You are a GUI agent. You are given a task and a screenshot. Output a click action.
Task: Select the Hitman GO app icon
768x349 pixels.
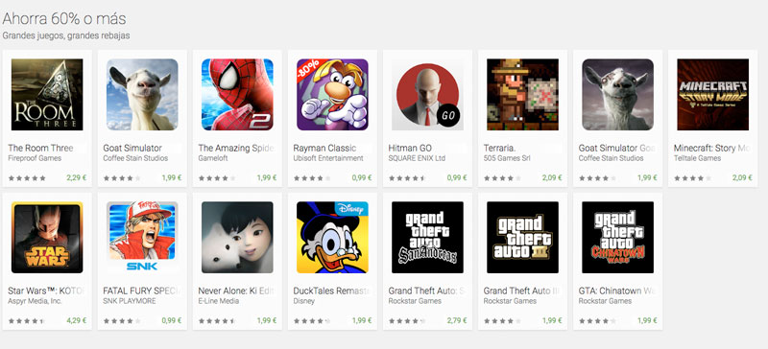tap(427, 95)
